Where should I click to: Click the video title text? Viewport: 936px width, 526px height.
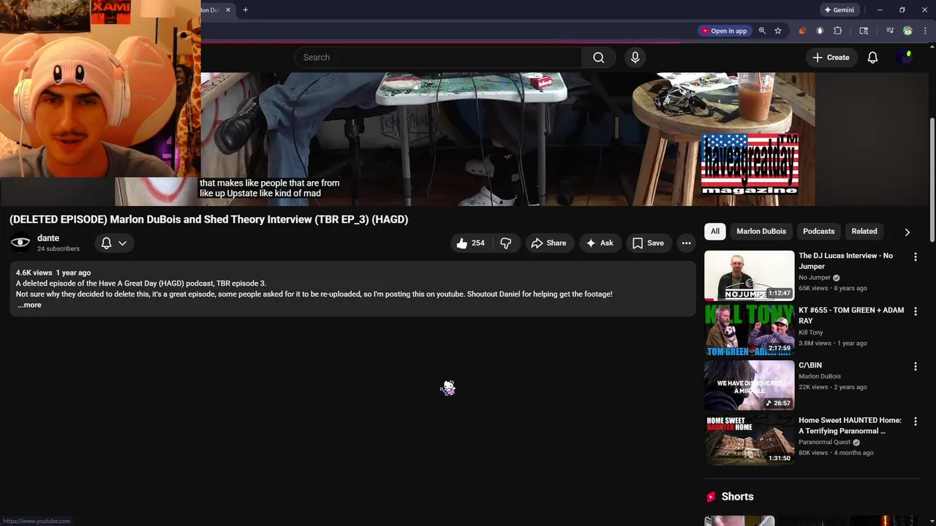pyautogui.click(x=208, y=219)
